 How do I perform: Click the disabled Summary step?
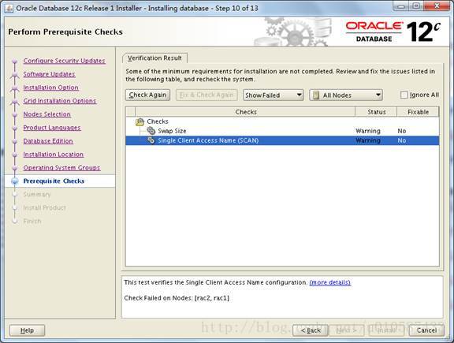(37, 195)
